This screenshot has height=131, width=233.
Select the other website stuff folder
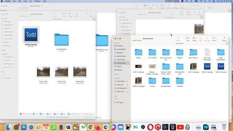[179, 67]
